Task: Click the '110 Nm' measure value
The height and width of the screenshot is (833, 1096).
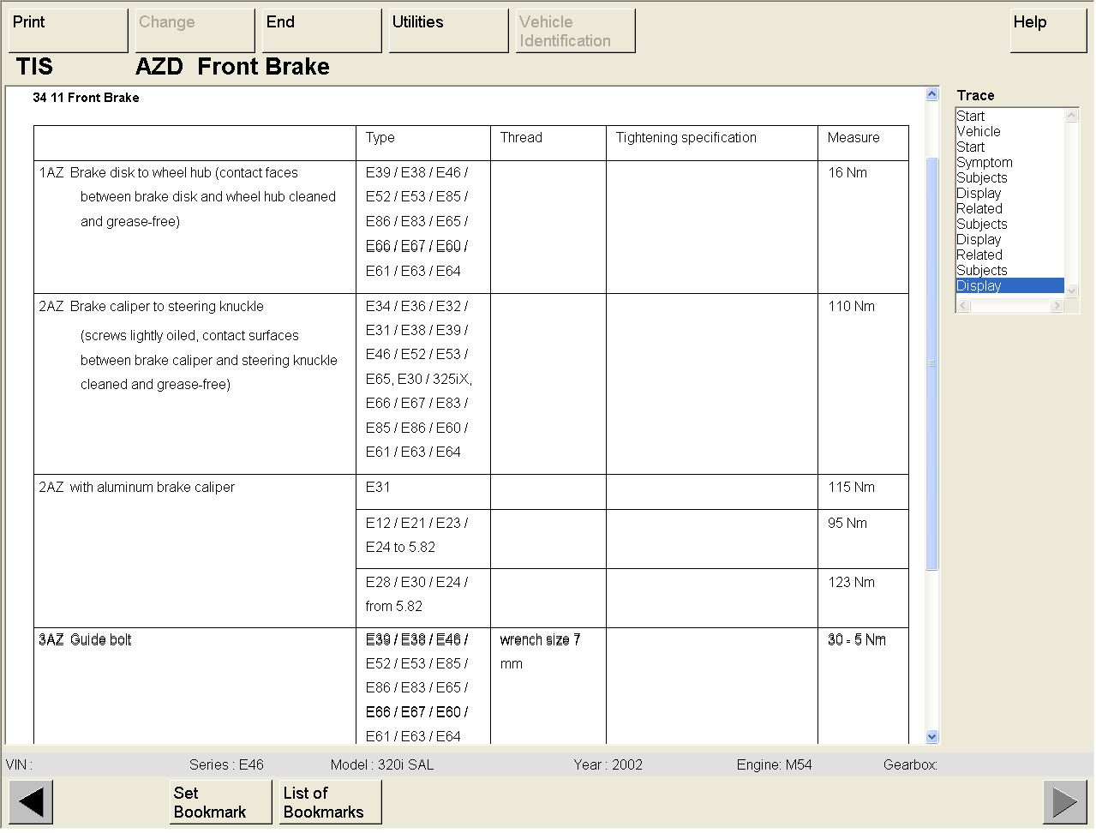Action: click(852, 307)
